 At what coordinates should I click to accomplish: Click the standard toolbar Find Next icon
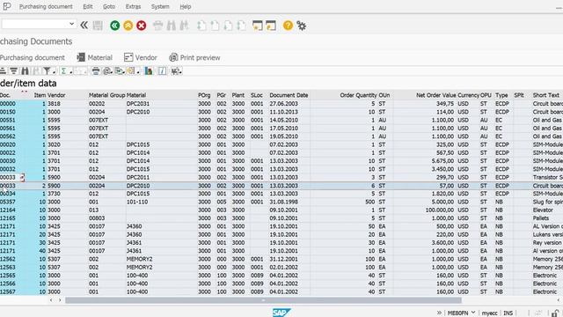click(184, 26)
